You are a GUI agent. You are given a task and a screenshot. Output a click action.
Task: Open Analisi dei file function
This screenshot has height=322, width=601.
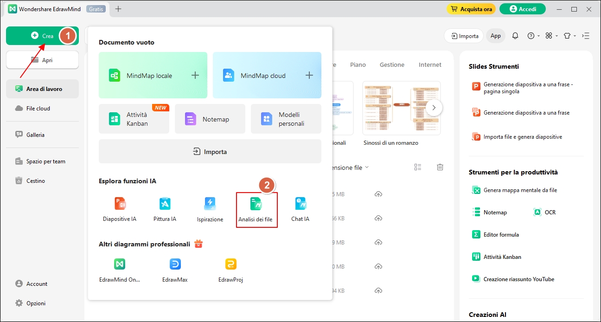[256, 210]
